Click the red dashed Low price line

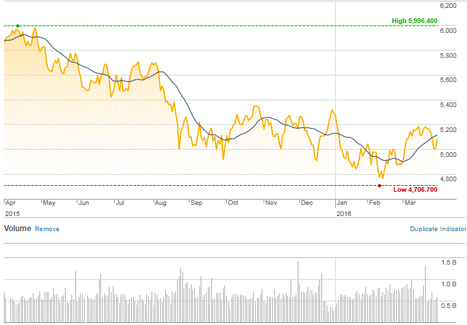[x=197, y=186]
